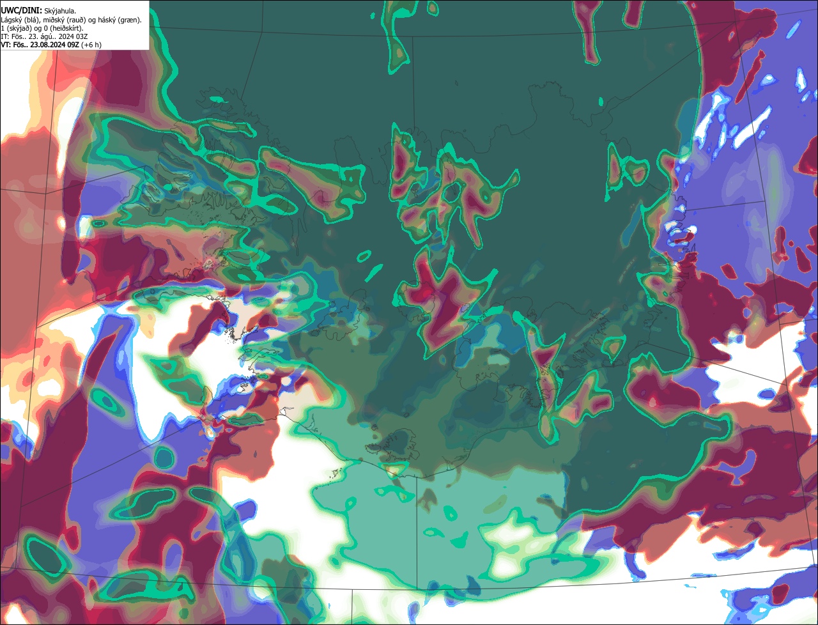Select the 'IT: Fös.. 23. ágú.. 2024 03Z' line
The image size is (818, 625).
pyautogui.click(x=44, y=36)
